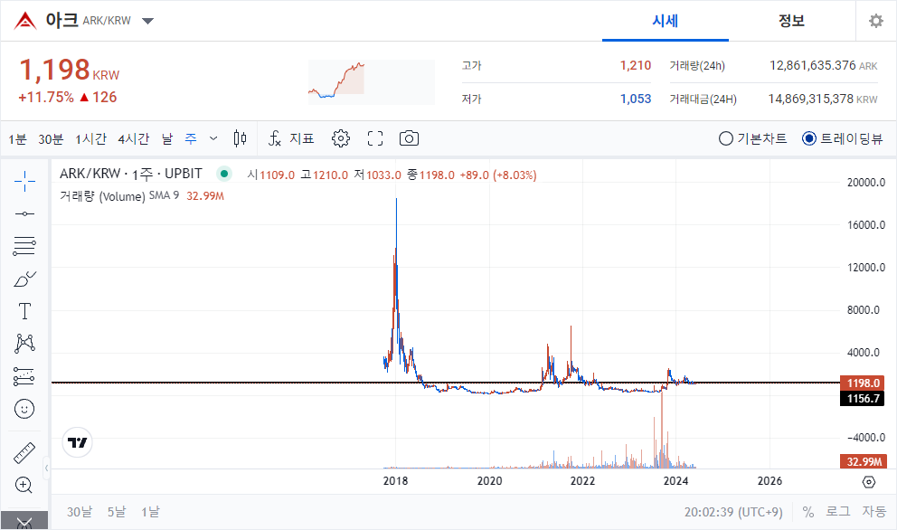Expand the additional time intervals dropdown
This screenshot has height=530, width=897.
click(213, 138)
